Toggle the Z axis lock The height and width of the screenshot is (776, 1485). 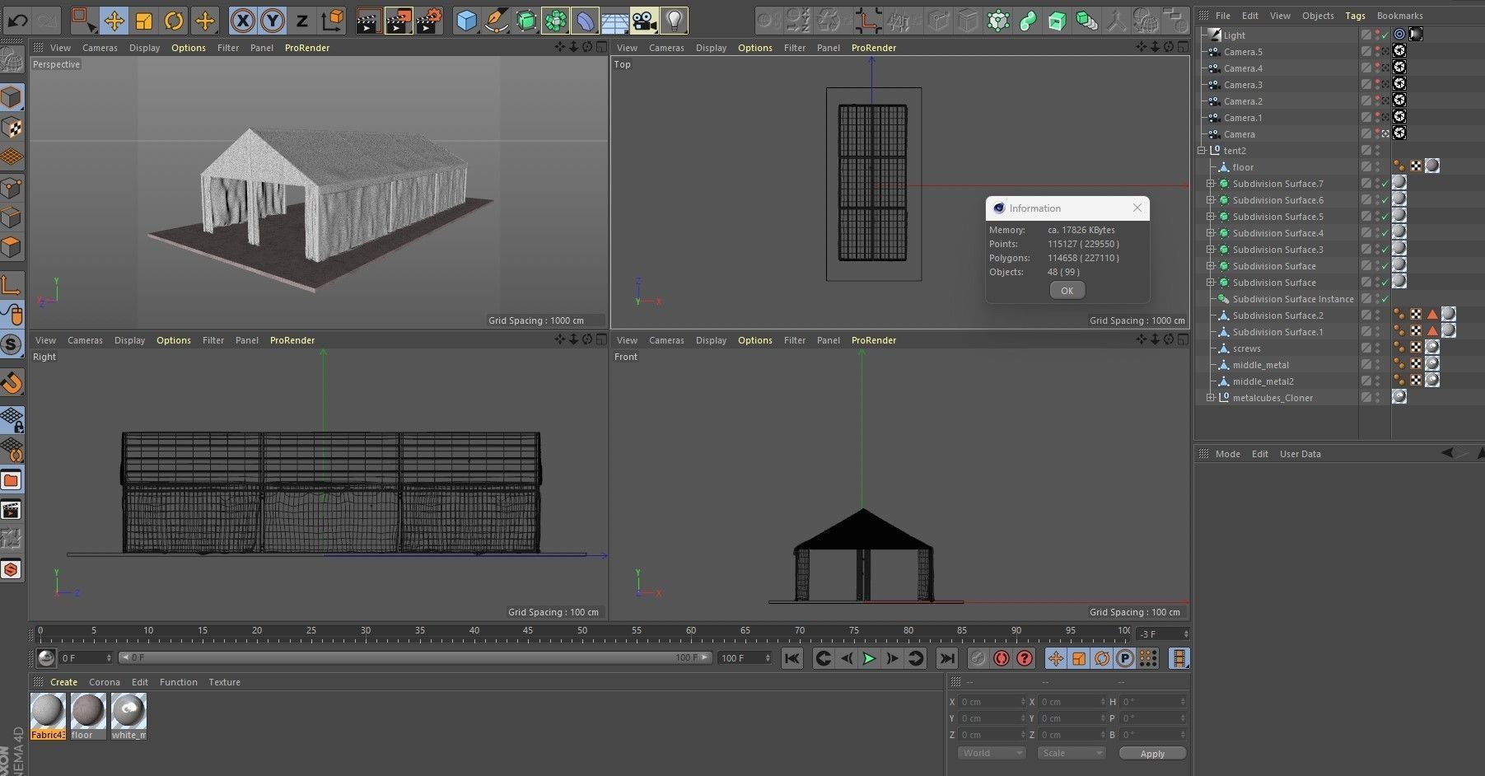click(302, 20)
